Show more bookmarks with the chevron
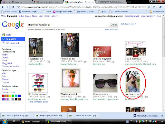The width and height of the screenshot is (165, 124). click(146, 11)
